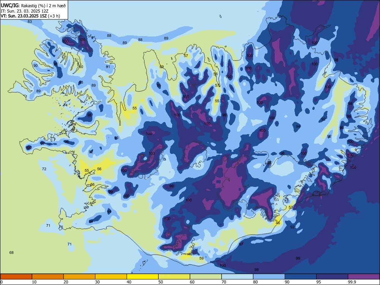Click the value '98' near the bottom ocean edge
This screenshot has width=380, height=285.
256,270
